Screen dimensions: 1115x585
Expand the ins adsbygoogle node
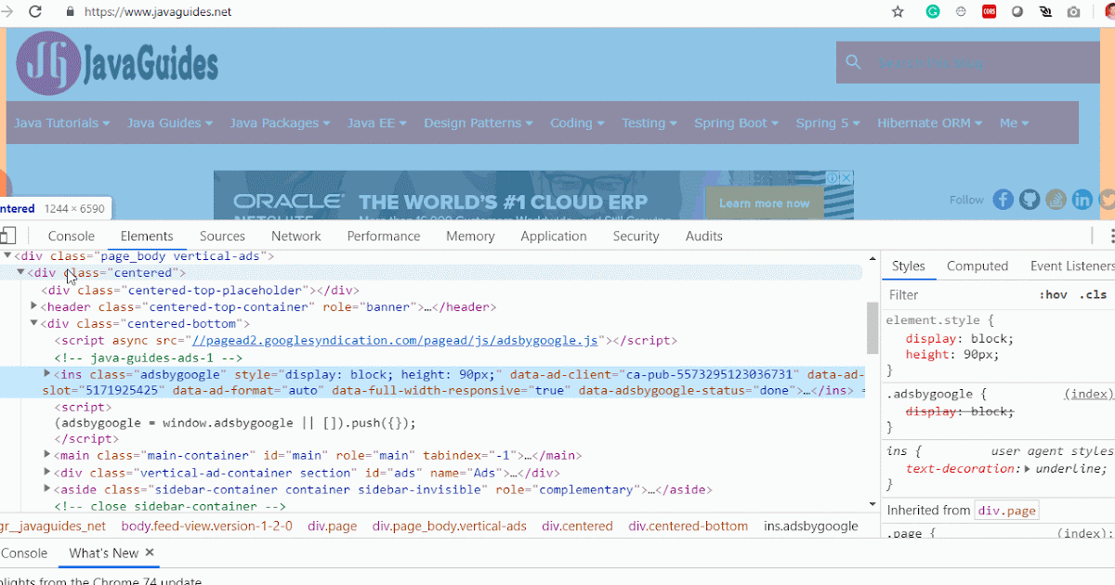47,373
